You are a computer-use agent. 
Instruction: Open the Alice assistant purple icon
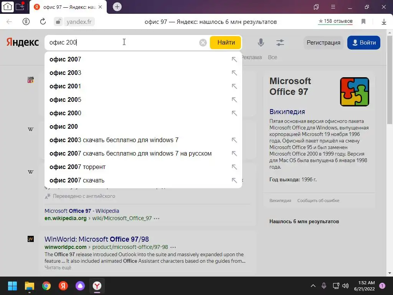pos(80,286)
